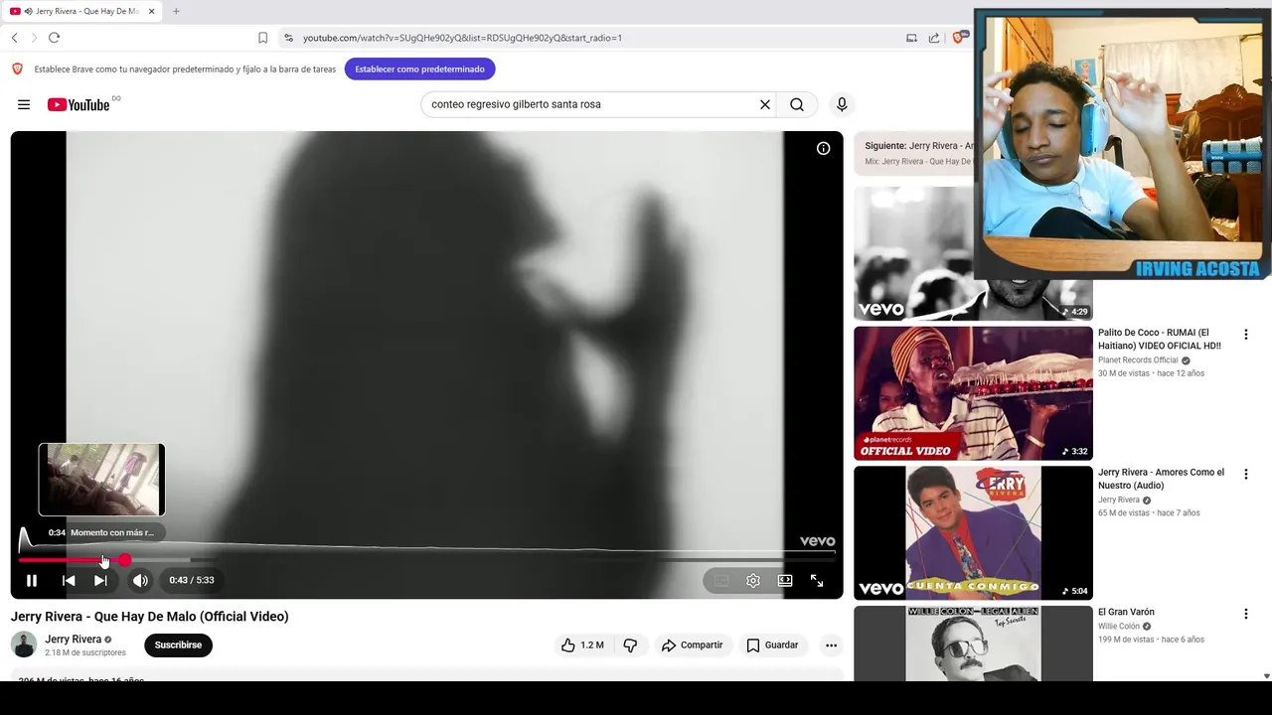
Task: Toggle theater mode in the player
Action: (x=785, y=581)
